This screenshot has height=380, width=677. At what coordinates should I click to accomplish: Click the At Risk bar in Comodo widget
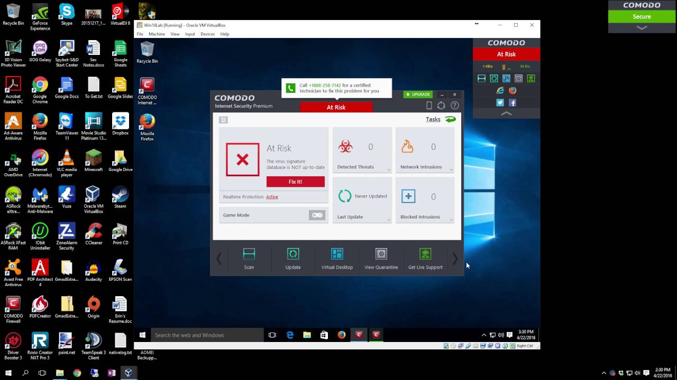click(x=506, y=54)
